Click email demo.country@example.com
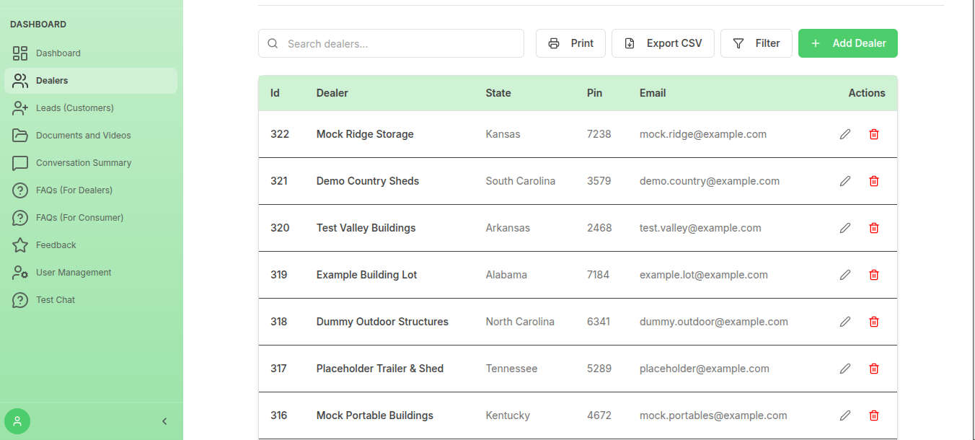The height and width of the screenshot is (440, 975). [710, 181]
